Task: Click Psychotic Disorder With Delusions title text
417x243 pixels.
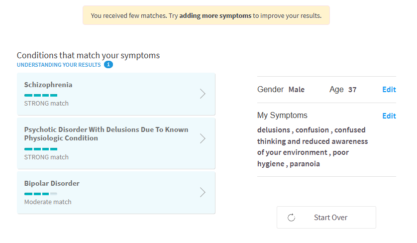Action: click(x=106, y=133)
